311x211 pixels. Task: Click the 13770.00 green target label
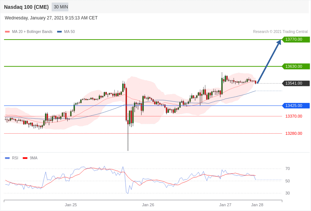[x=296, y=39]
